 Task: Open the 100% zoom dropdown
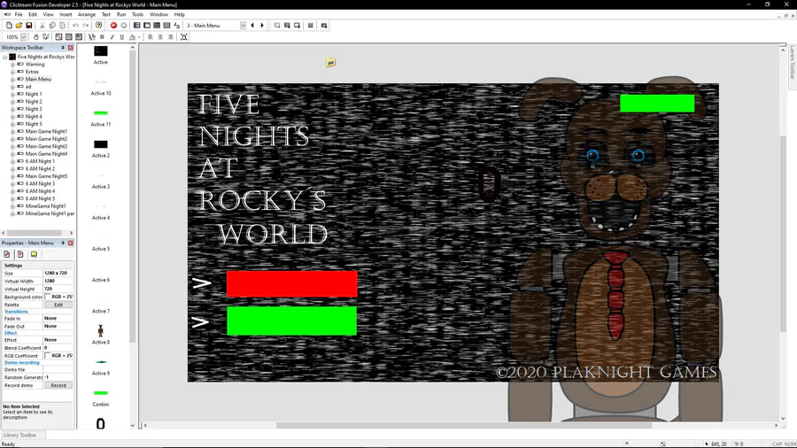pyautogui.click(x=23, y=37)
